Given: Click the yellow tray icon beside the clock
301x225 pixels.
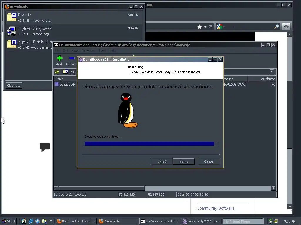Looking at the screenshot, I should point(276,221).
